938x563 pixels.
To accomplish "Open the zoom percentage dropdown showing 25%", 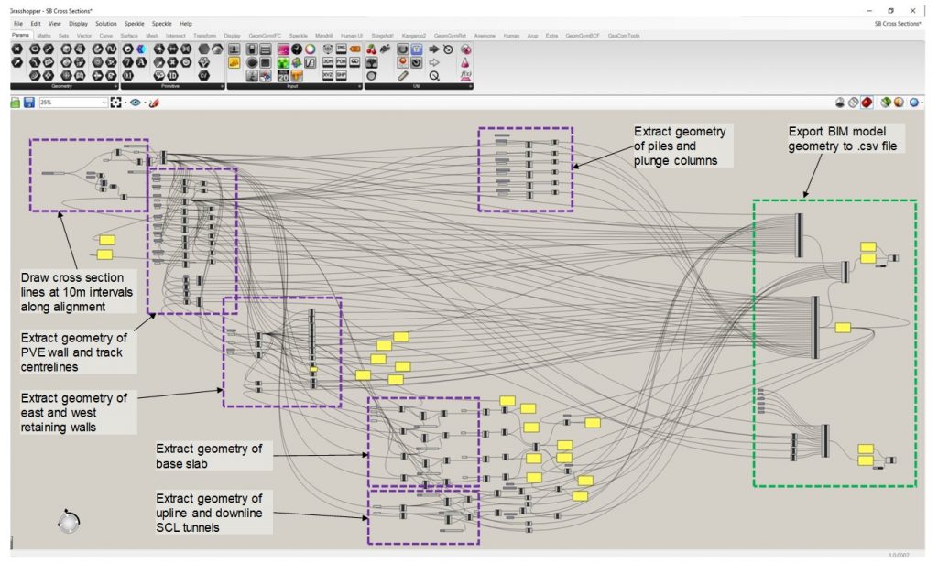I will click(x=104, y=102).
